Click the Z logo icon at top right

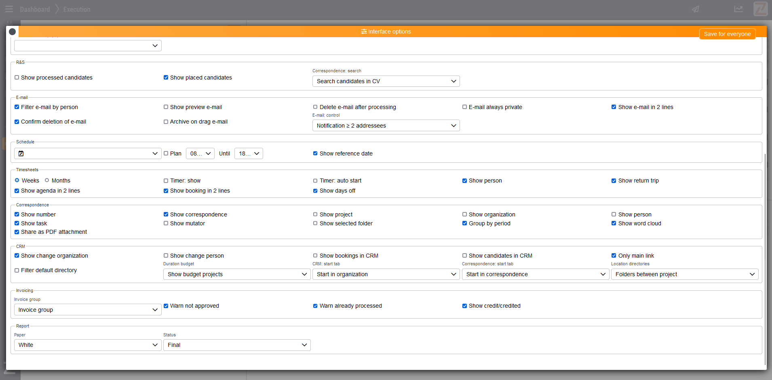(760, 9)
